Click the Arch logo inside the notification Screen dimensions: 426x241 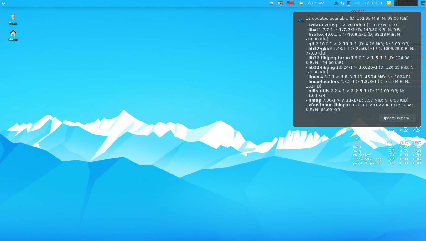[x=301, y=19]
